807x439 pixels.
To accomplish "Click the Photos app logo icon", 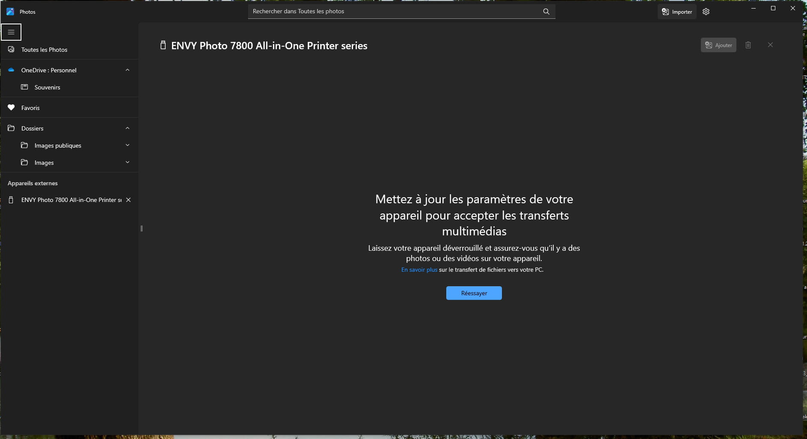I will (10, 12).
